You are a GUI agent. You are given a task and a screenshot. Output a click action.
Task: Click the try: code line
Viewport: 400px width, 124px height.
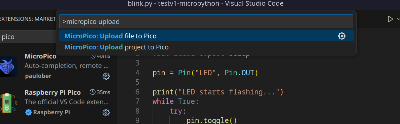[x=178, y=111]
